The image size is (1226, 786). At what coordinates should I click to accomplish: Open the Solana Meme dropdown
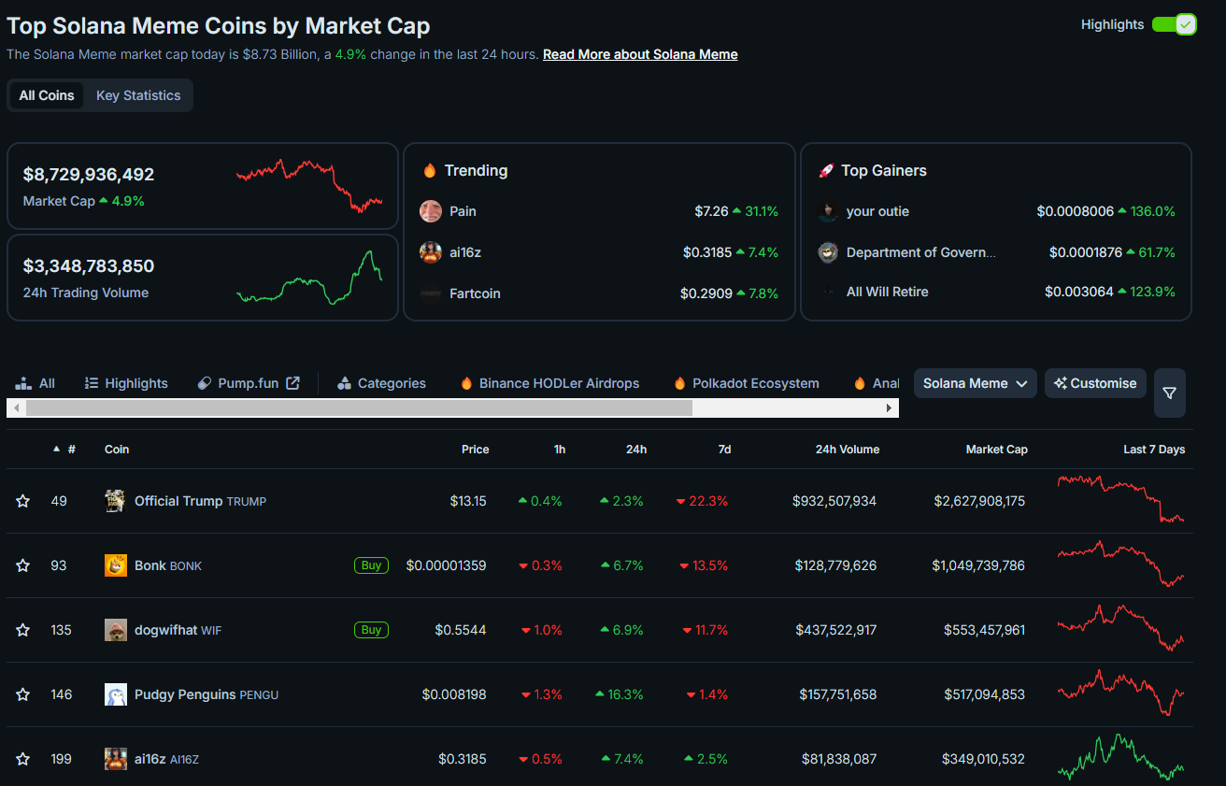[x=976, y=383]
